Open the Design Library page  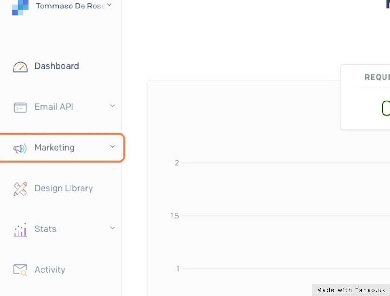pos(64,188)
